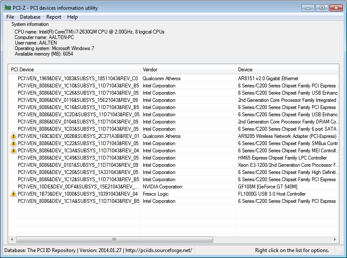
Task: Click Fresco Logic vendor cell
Action: [x=156, y=194]
